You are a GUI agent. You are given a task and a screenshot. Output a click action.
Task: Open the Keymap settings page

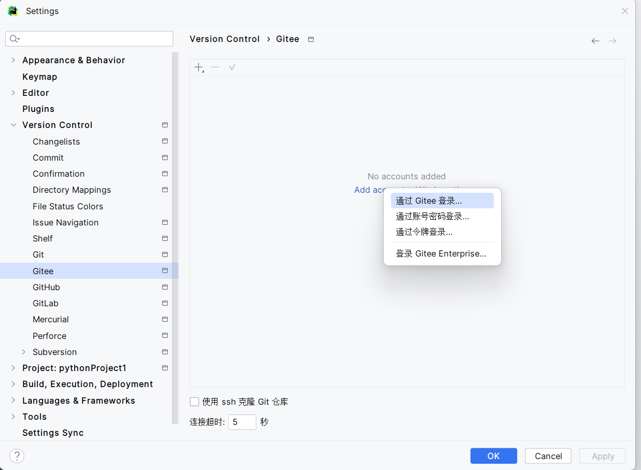coord(40,77)
